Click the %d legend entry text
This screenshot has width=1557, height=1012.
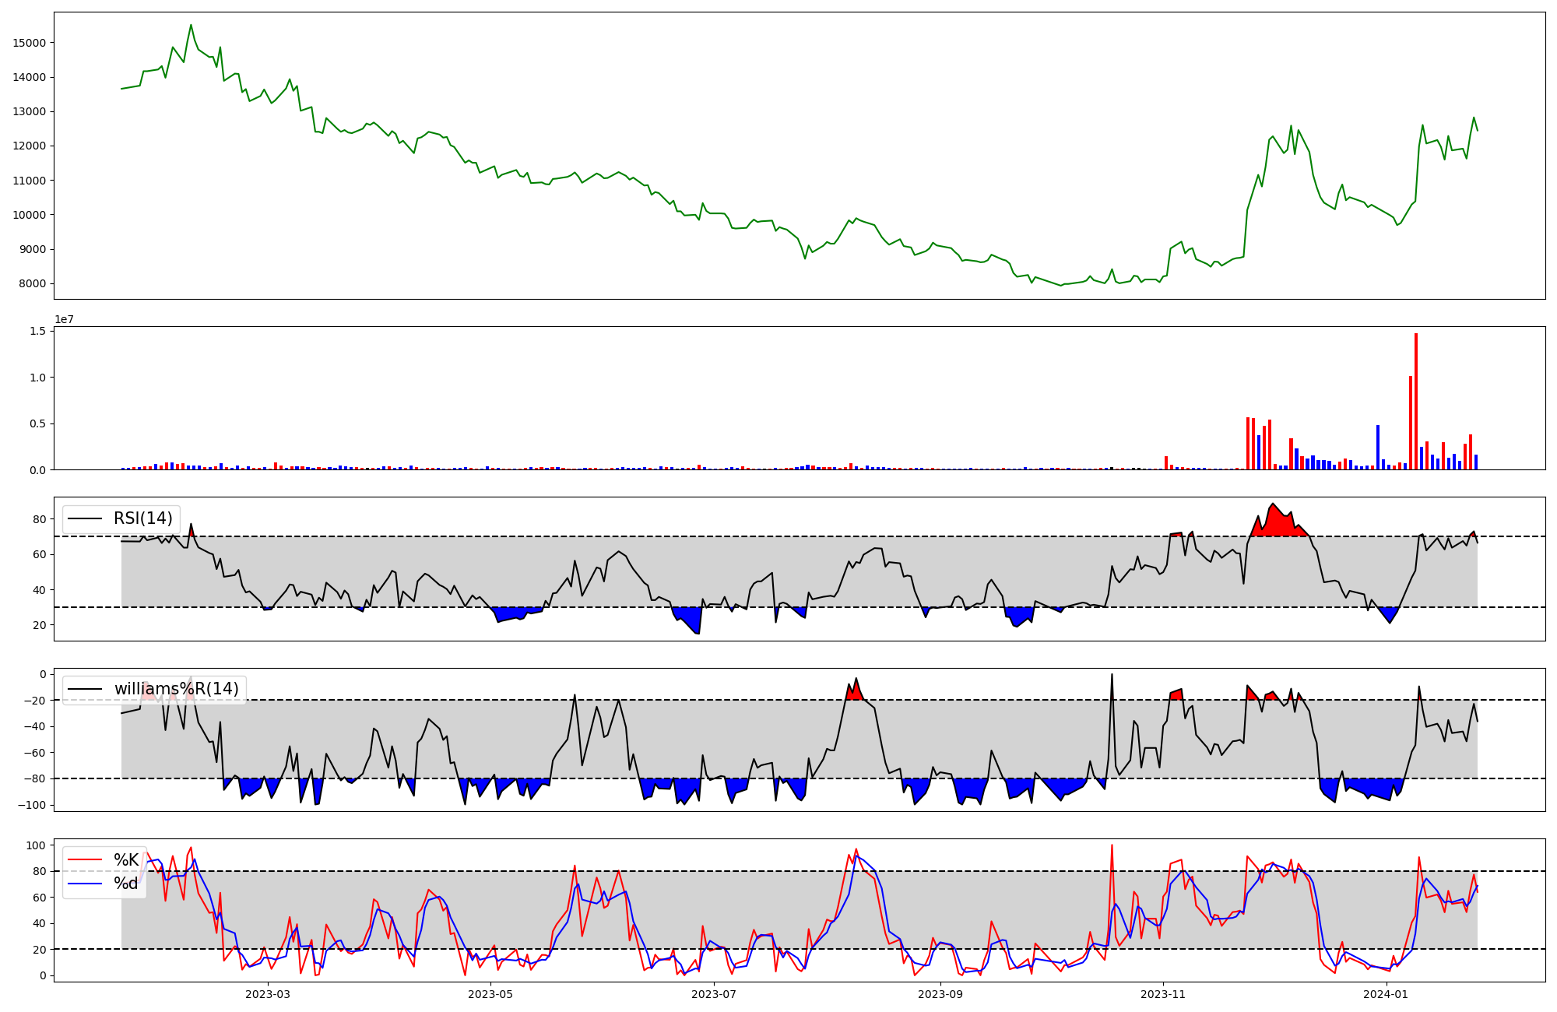coord(126,884)
